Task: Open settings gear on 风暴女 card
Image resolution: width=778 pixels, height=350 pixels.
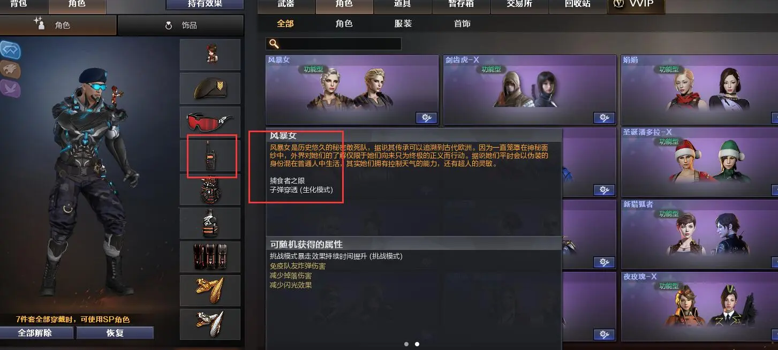Action: tap(427, 118)
